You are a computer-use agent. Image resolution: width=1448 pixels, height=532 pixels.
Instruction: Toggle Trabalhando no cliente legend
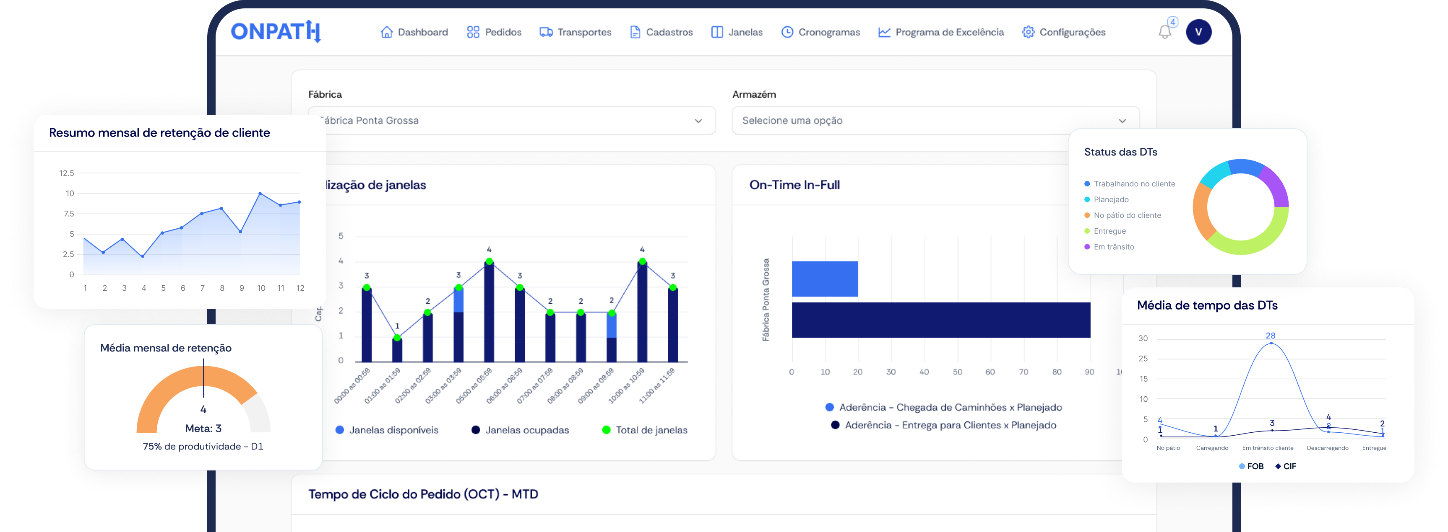(x=1129, y=183)
